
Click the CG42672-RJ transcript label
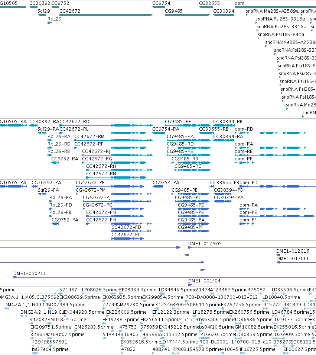(96, 151)
